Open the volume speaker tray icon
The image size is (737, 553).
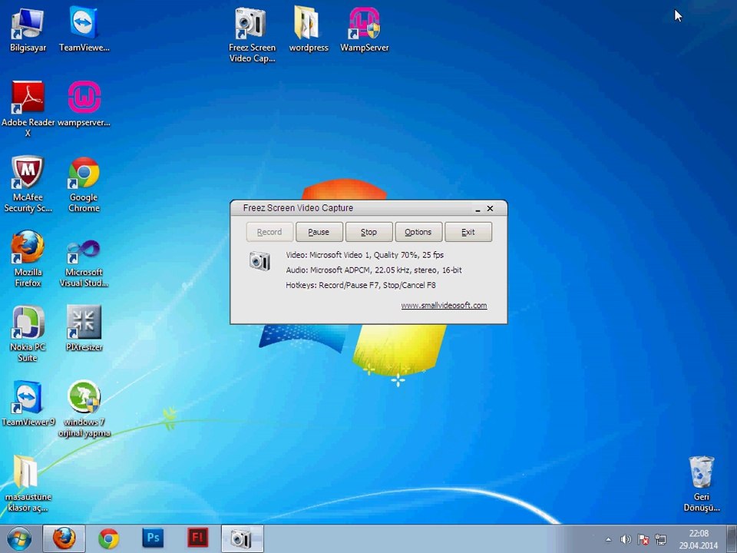pos(626,539)
